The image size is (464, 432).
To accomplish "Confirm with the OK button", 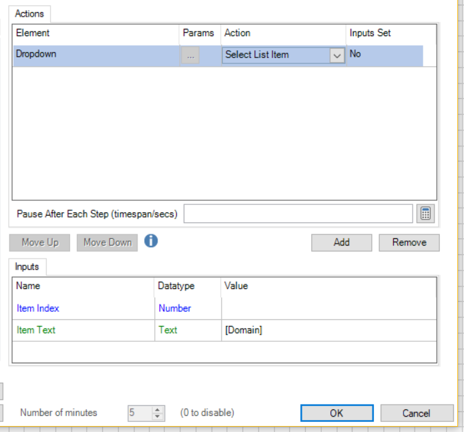I will coord(336,413).
